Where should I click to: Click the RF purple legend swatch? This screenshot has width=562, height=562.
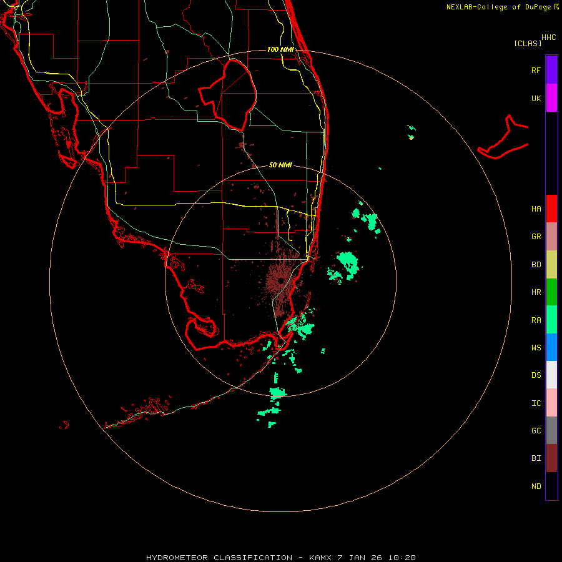(x=551, y=70)
